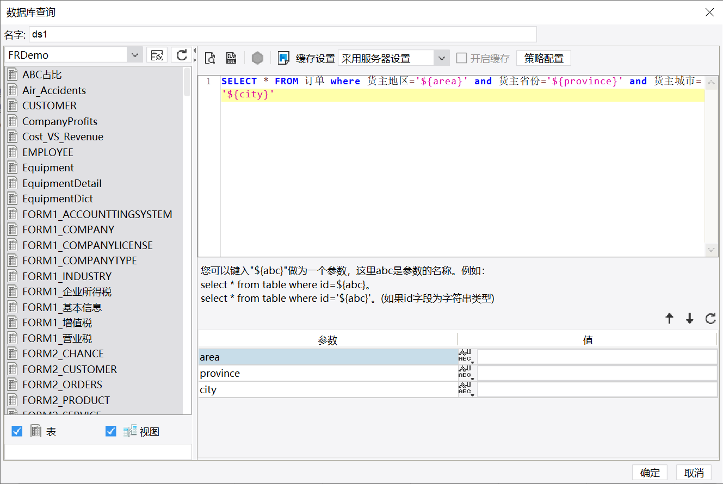Uncheck the 表 checkbox

17,431
